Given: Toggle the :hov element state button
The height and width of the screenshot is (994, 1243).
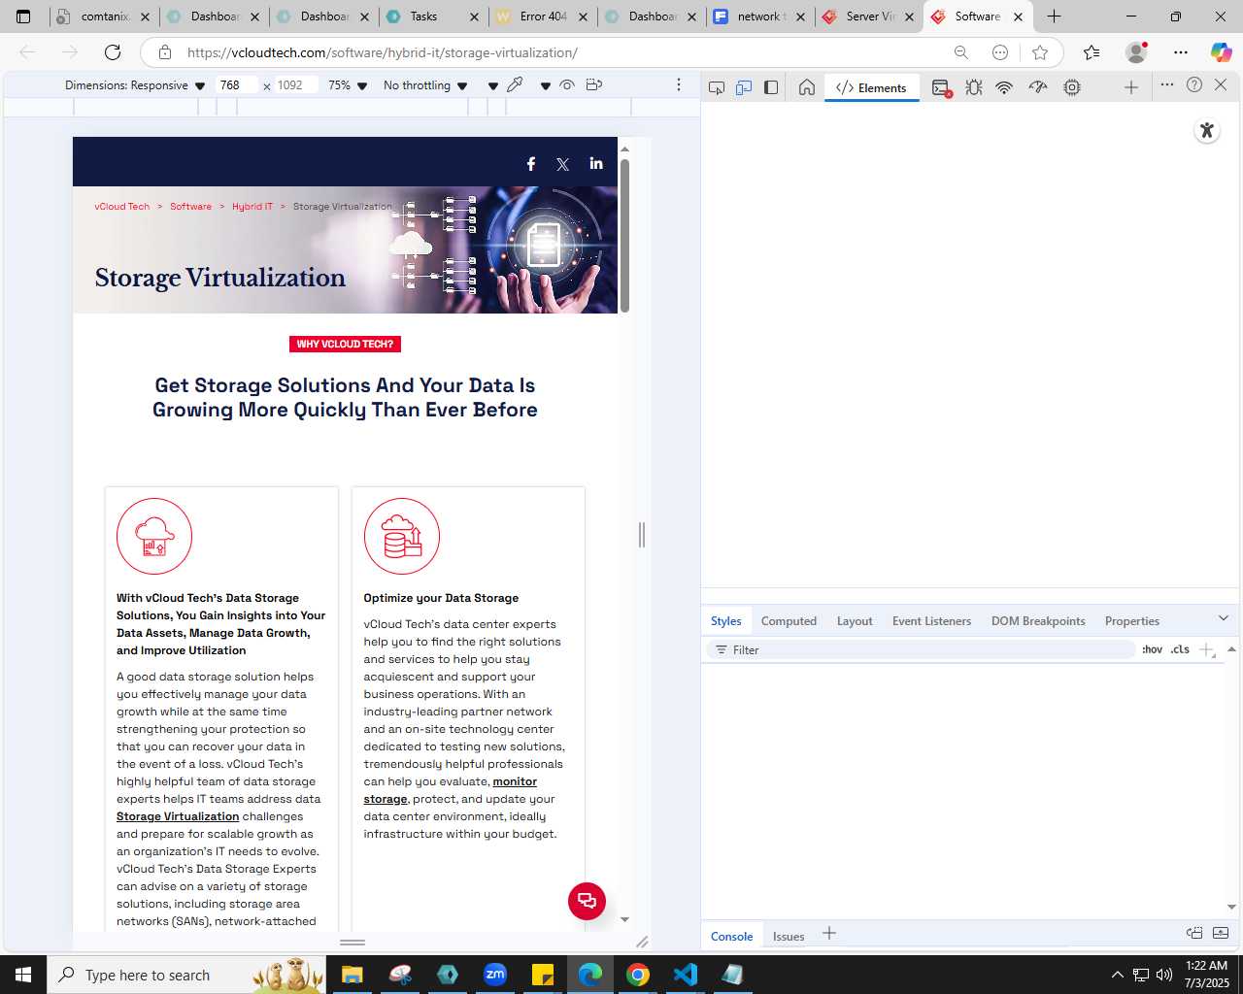Looking at the screenshot, I should tap(1153, 649).
